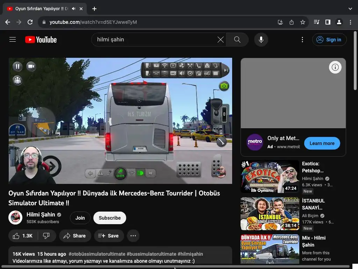This screenshot has width=358, height=269.
Task: Dislike this video
Action: [46, 236]
